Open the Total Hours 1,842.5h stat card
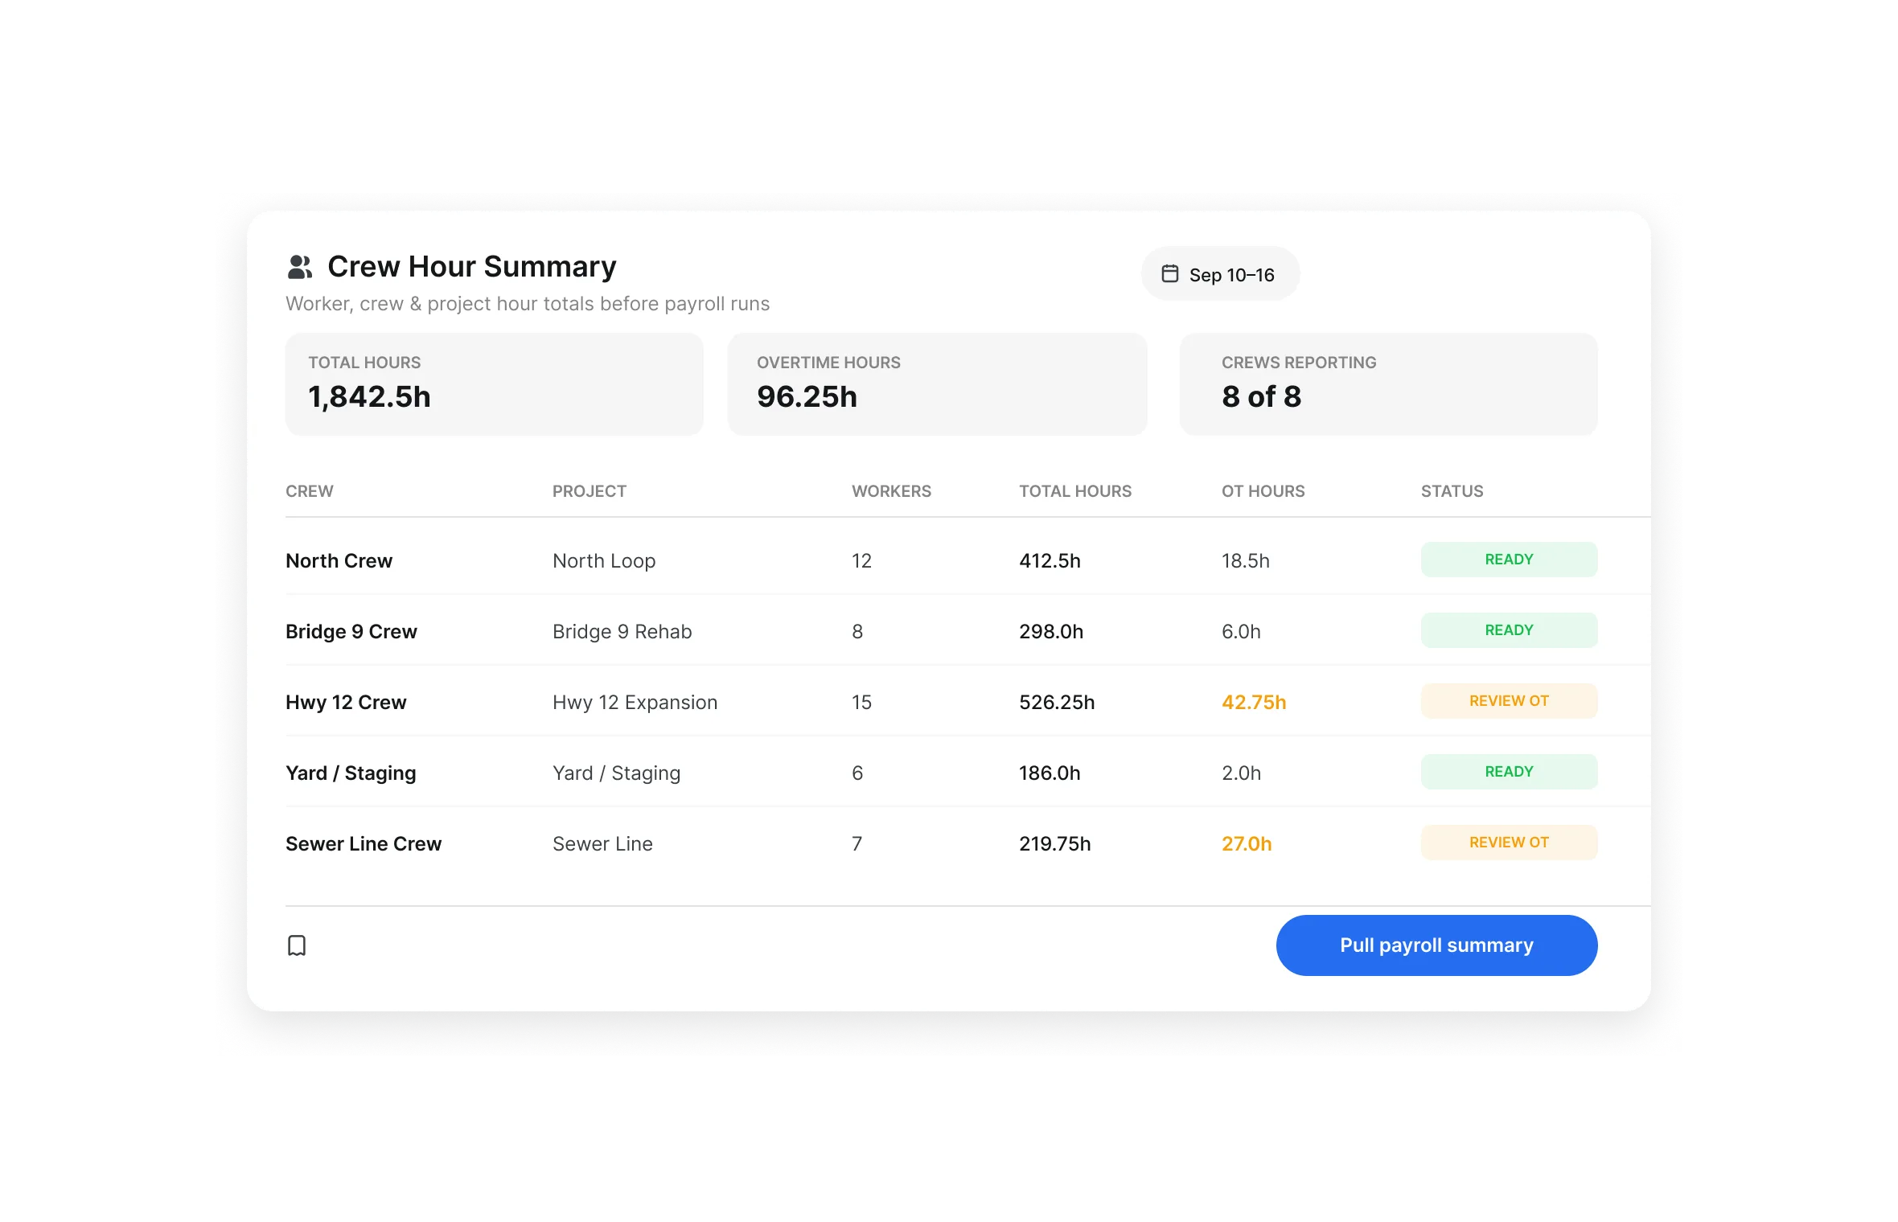1898x1222 pixels. (494, 384)
